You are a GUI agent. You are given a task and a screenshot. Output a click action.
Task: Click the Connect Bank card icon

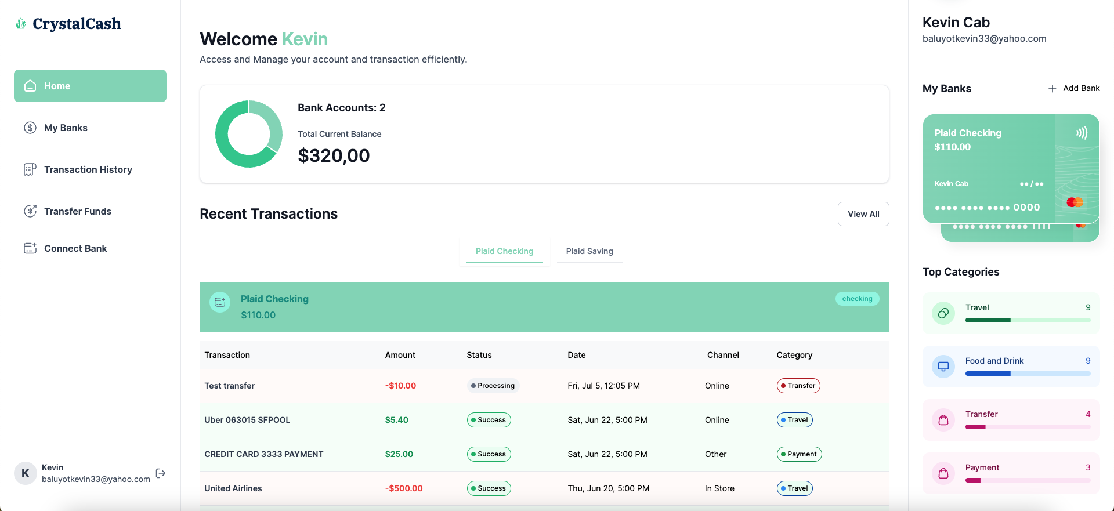(x=30, y=248)
